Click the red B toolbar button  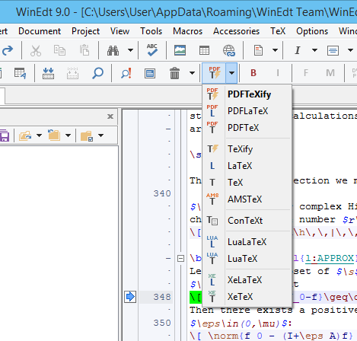(x=253, y=73)
